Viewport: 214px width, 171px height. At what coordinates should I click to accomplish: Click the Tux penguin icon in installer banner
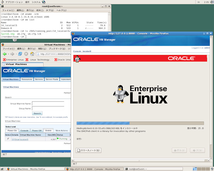coord(77,59)
